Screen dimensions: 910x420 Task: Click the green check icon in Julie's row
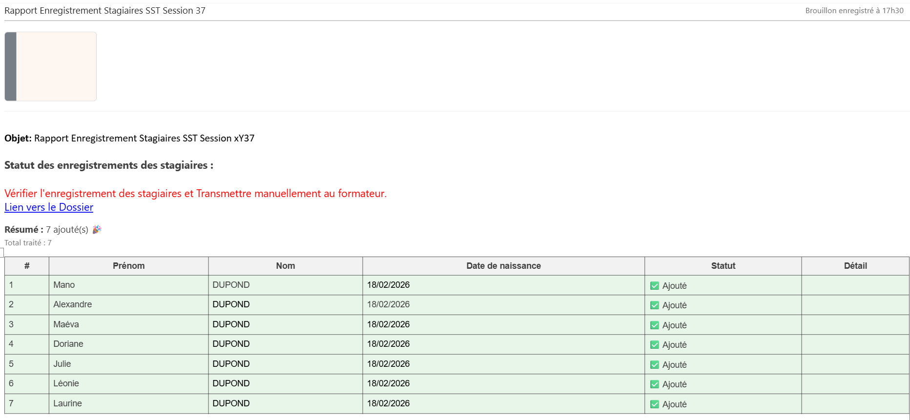coord(655,365)
